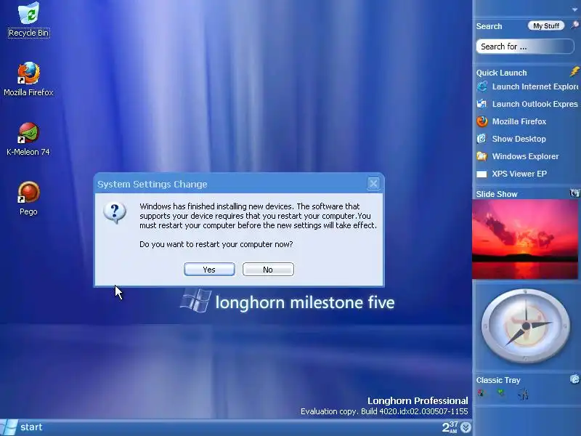Click the Classic Tray tile title

coord(498,380)
